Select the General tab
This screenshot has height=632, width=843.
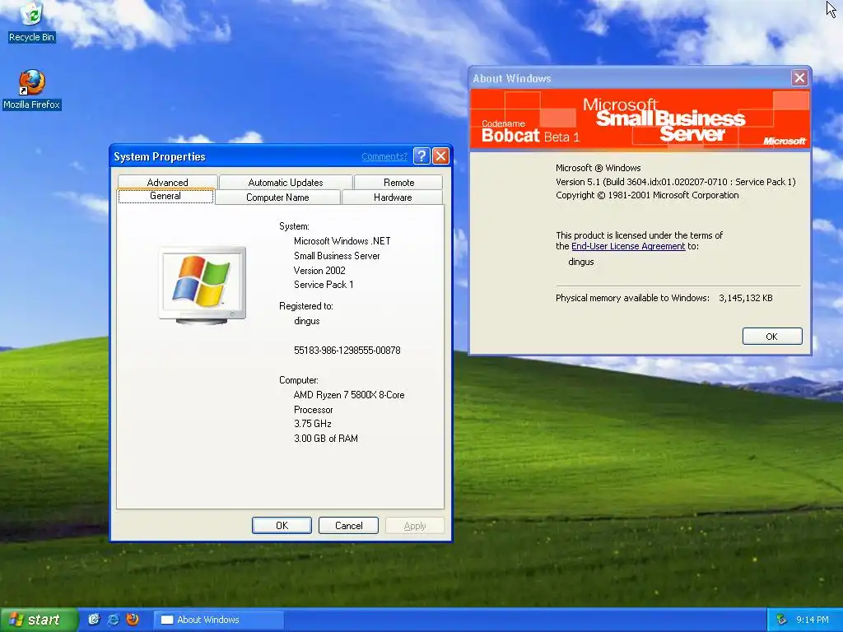tap(165, 196)
